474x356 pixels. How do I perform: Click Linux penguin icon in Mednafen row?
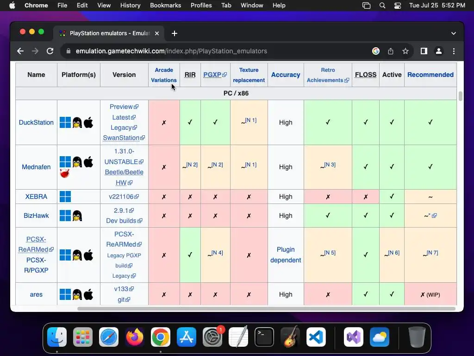point(77,162)
